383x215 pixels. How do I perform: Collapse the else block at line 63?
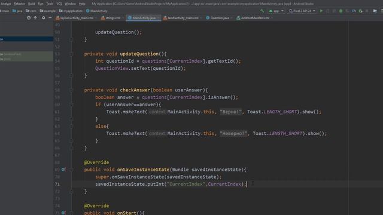71,126
